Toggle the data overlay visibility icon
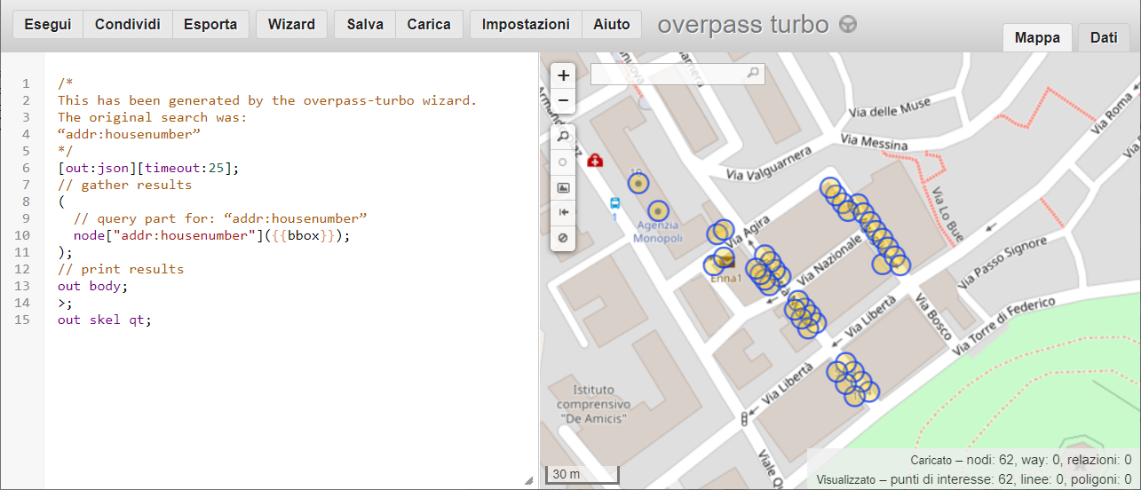The image size is (1141, 490). tap(563, 238)
